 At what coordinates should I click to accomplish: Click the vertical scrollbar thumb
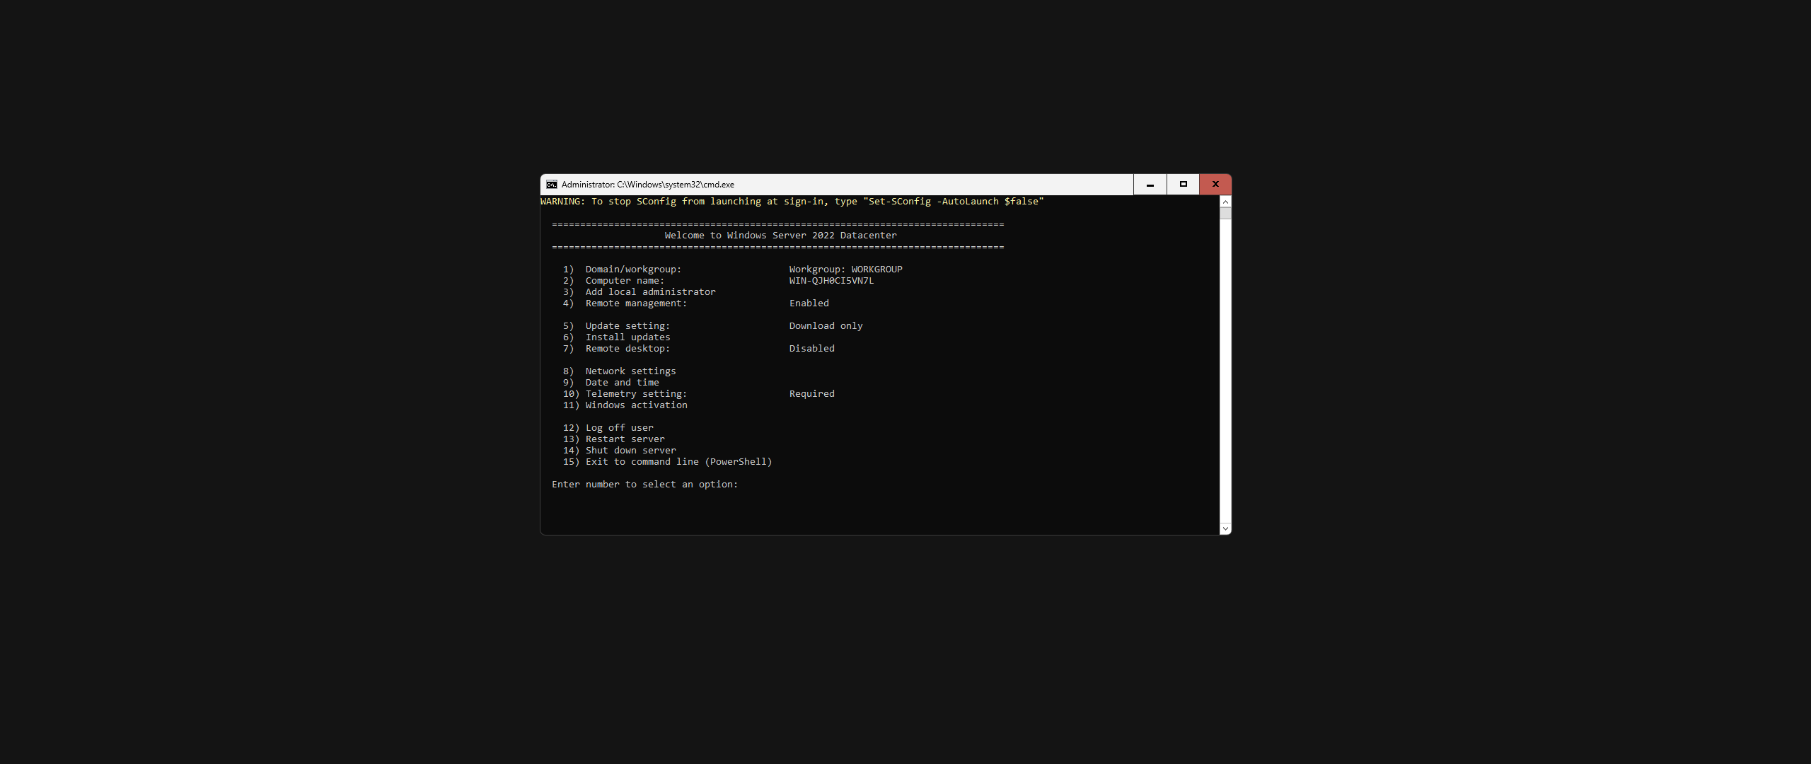point(1225,214)
